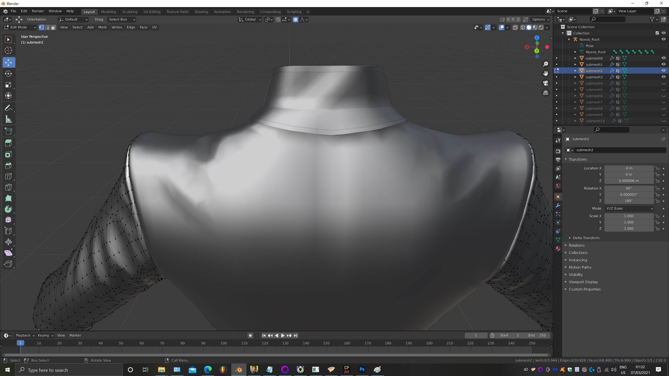
Task: Open Drag Select Box dropdown
Action: point(122,20)
